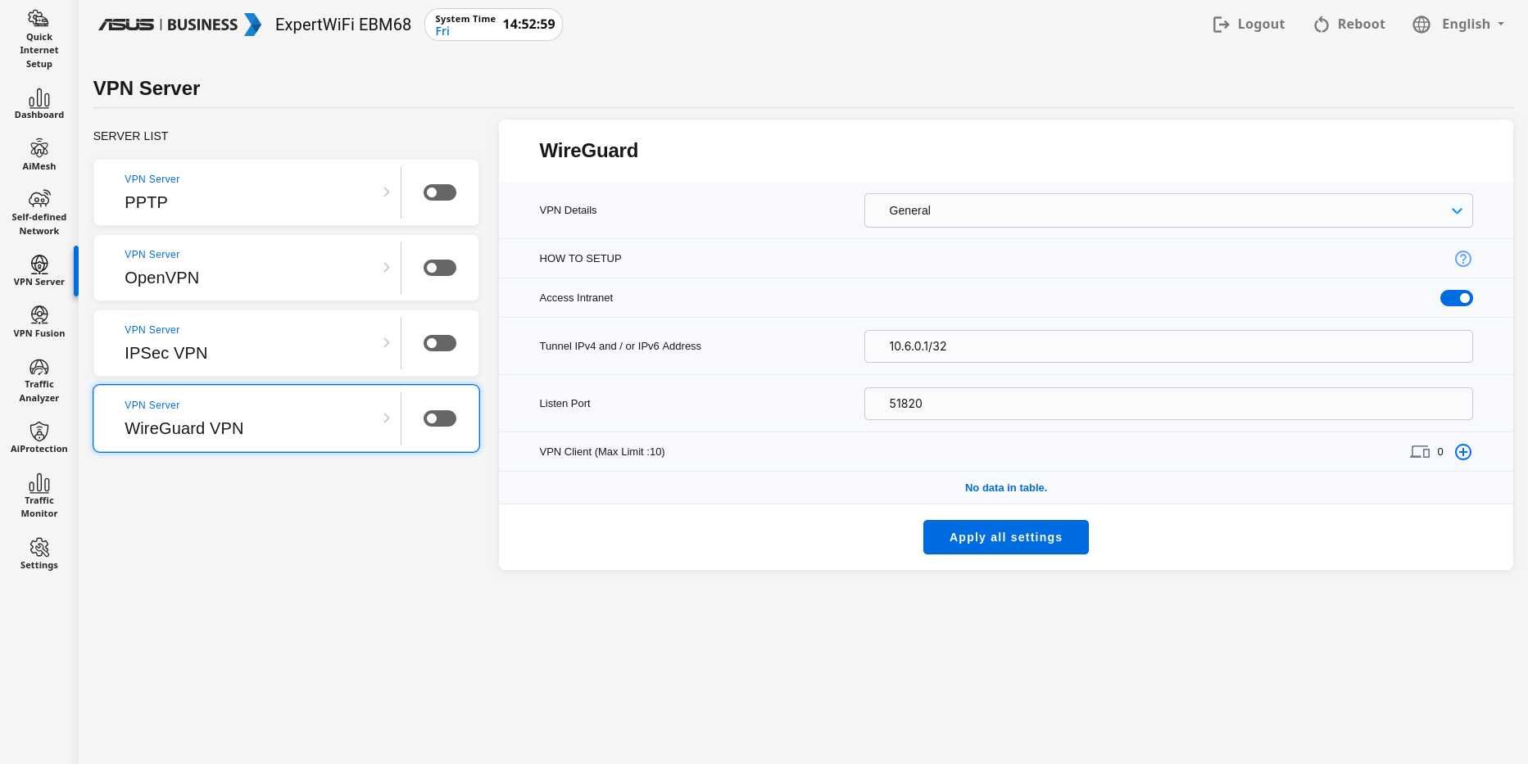Open Quick Internet Setup icon

pyautogui.click(x=39, y=19)
